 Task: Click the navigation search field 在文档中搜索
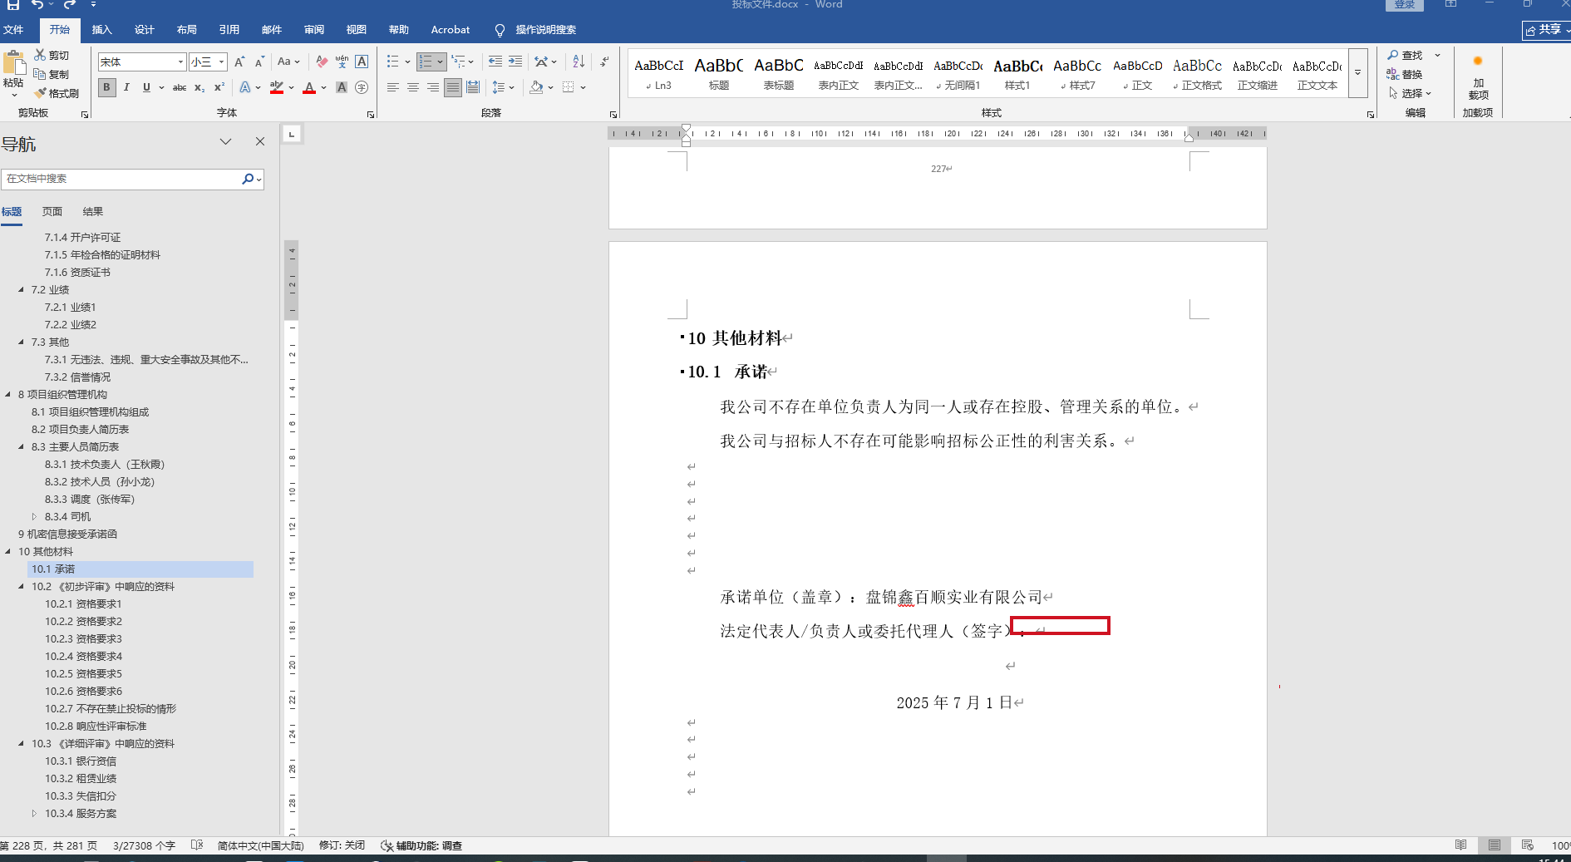(x=121, y=179)
